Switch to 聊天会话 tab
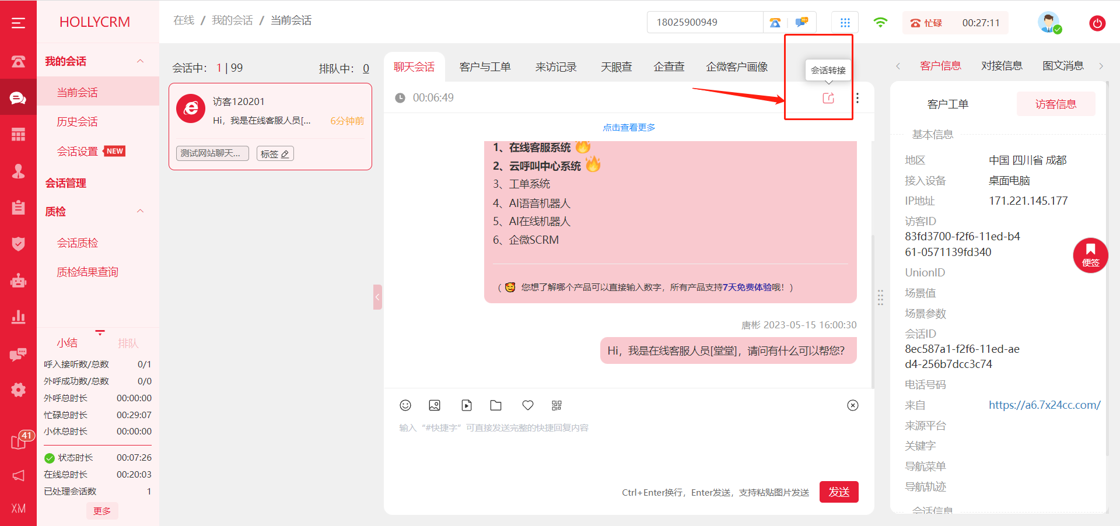The height and width of the screenshot is (526, 1120). [x=414, y=67]
